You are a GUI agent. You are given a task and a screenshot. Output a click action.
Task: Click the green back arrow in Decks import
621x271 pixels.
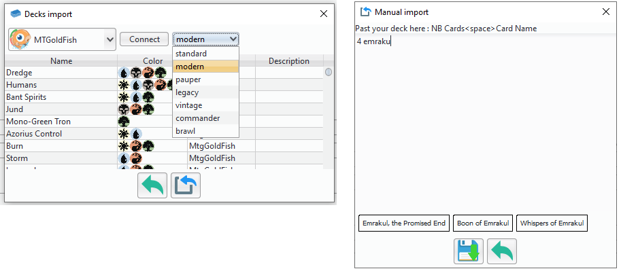(x=152, y=185)
